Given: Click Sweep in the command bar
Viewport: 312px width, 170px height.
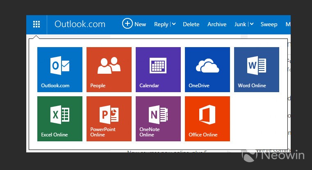Looking at the screenshot, I should [269, 24].
